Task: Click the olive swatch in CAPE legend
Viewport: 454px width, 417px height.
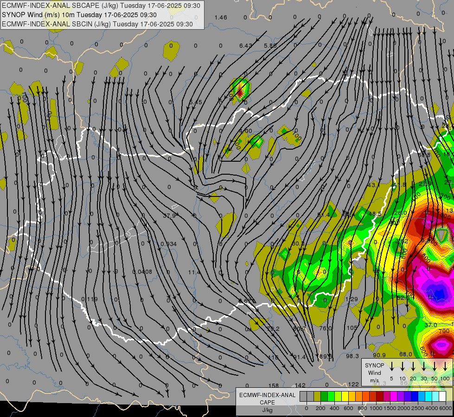Action: [x=317, y=396]
